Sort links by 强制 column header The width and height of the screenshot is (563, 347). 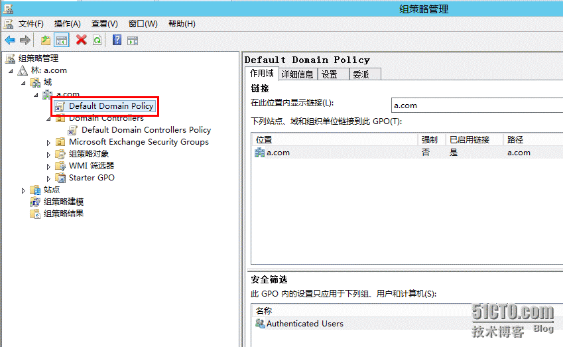pos(432,140)
